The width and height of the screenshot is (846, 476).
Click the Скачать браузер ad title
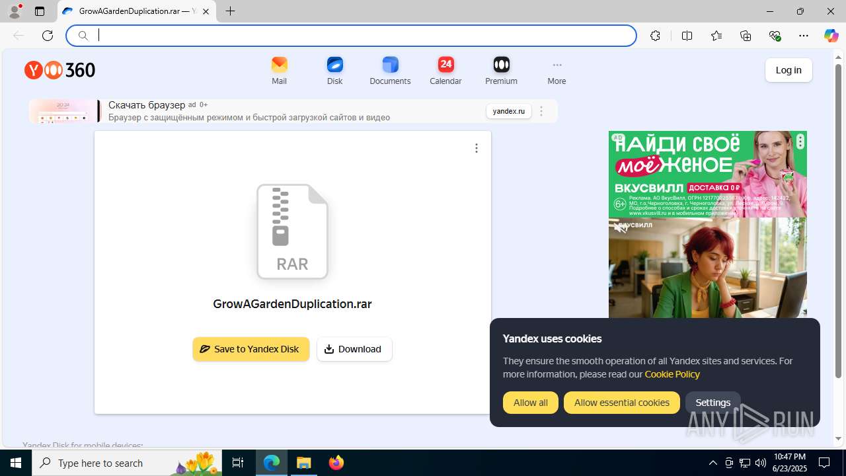[147, 105]
